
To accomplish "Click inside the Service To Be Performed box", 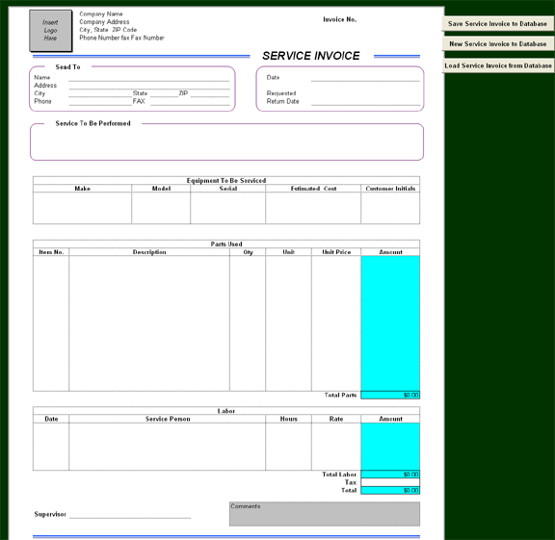I will [x=226, y=143].
